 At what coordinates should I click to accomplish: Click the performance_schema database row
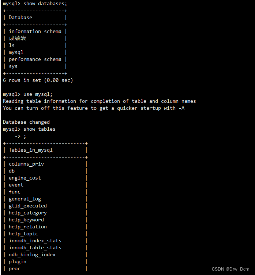click(35, 59)
